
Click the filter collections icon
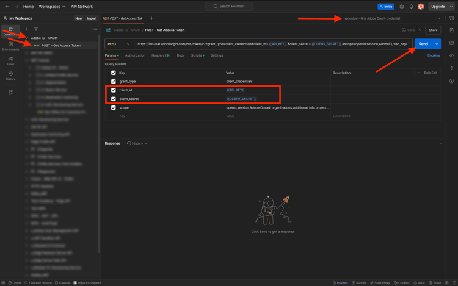pyautogui.click(x=36, y=29)
